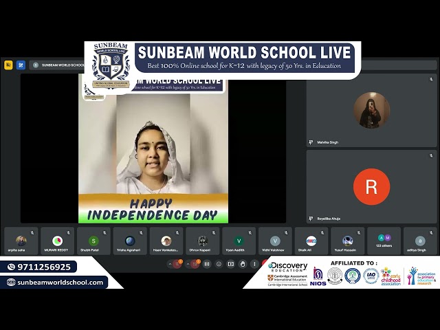Click the orange R avatar of Royalika Ahuja
This screenshot has height=330, width=440.
(371, 186)
